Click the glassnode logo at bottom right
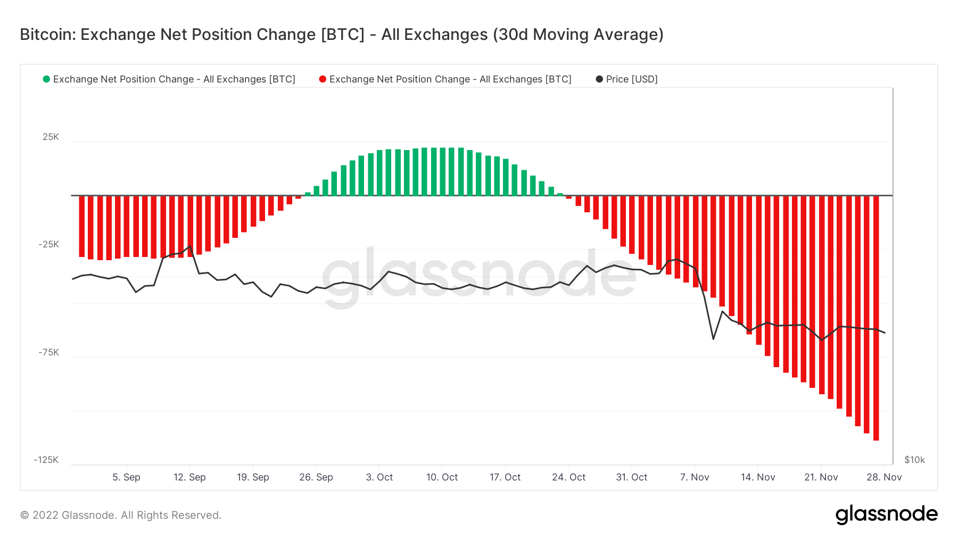Screen dimensions: 958x539 [886, 515]
